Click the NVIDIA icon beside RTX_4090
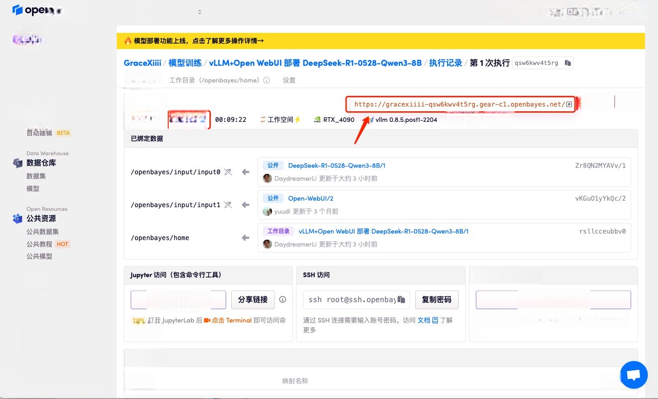This screenshot has width=658, height=399. pyautogui.click(x=317, y=120)
